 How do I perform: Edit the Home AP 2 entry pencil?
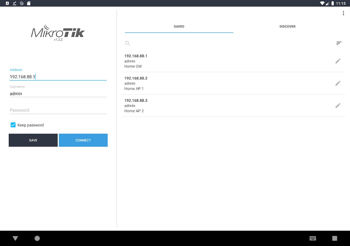click(x=338, y=106)
